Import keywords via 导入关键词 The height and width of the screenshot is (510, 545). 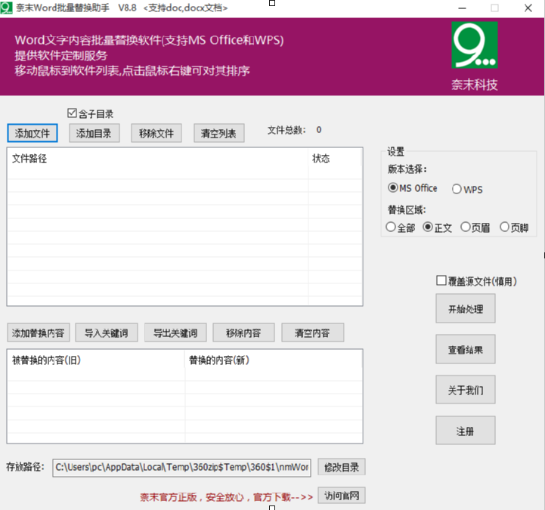coord(107,332)
